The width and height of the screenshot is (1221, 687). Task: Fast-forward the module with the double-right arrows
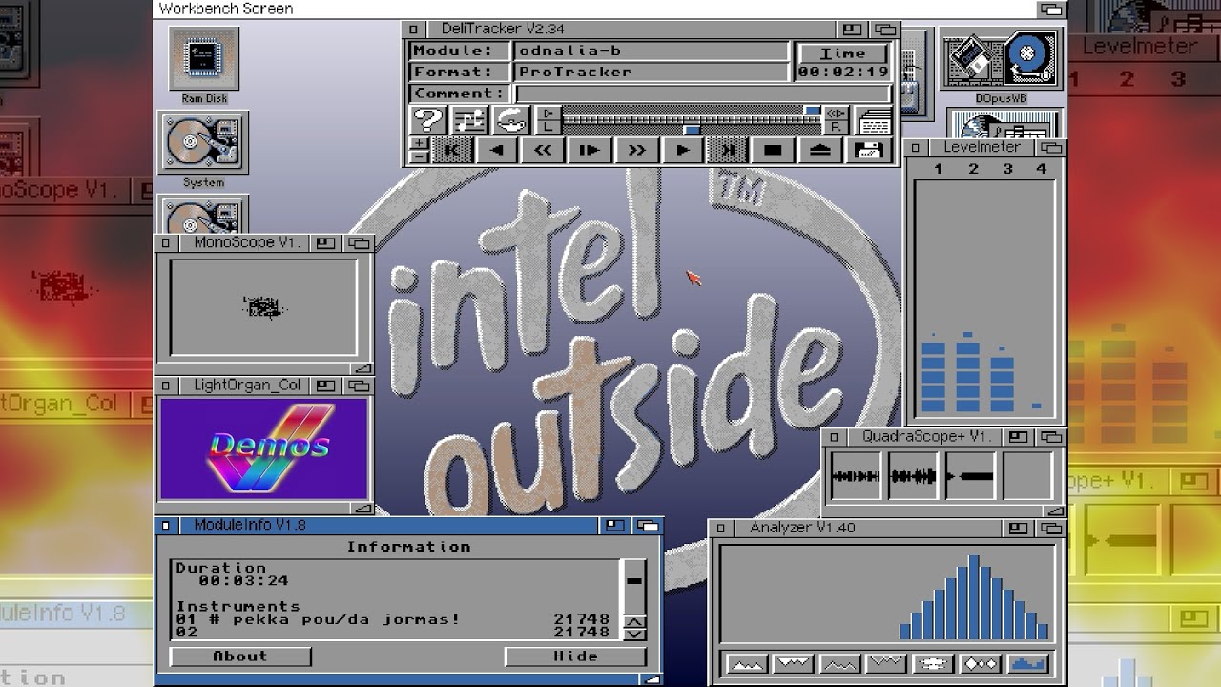click(635, 150)
